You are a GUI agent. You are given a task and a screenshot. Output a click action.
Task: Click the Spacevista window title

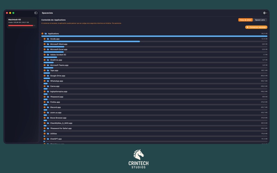(x=47, y=13)
